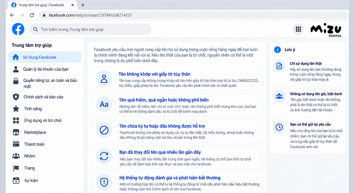This screenshot has width=354, height=193.
Task: Reload the page with the refresh button
Action: [32, 15]
